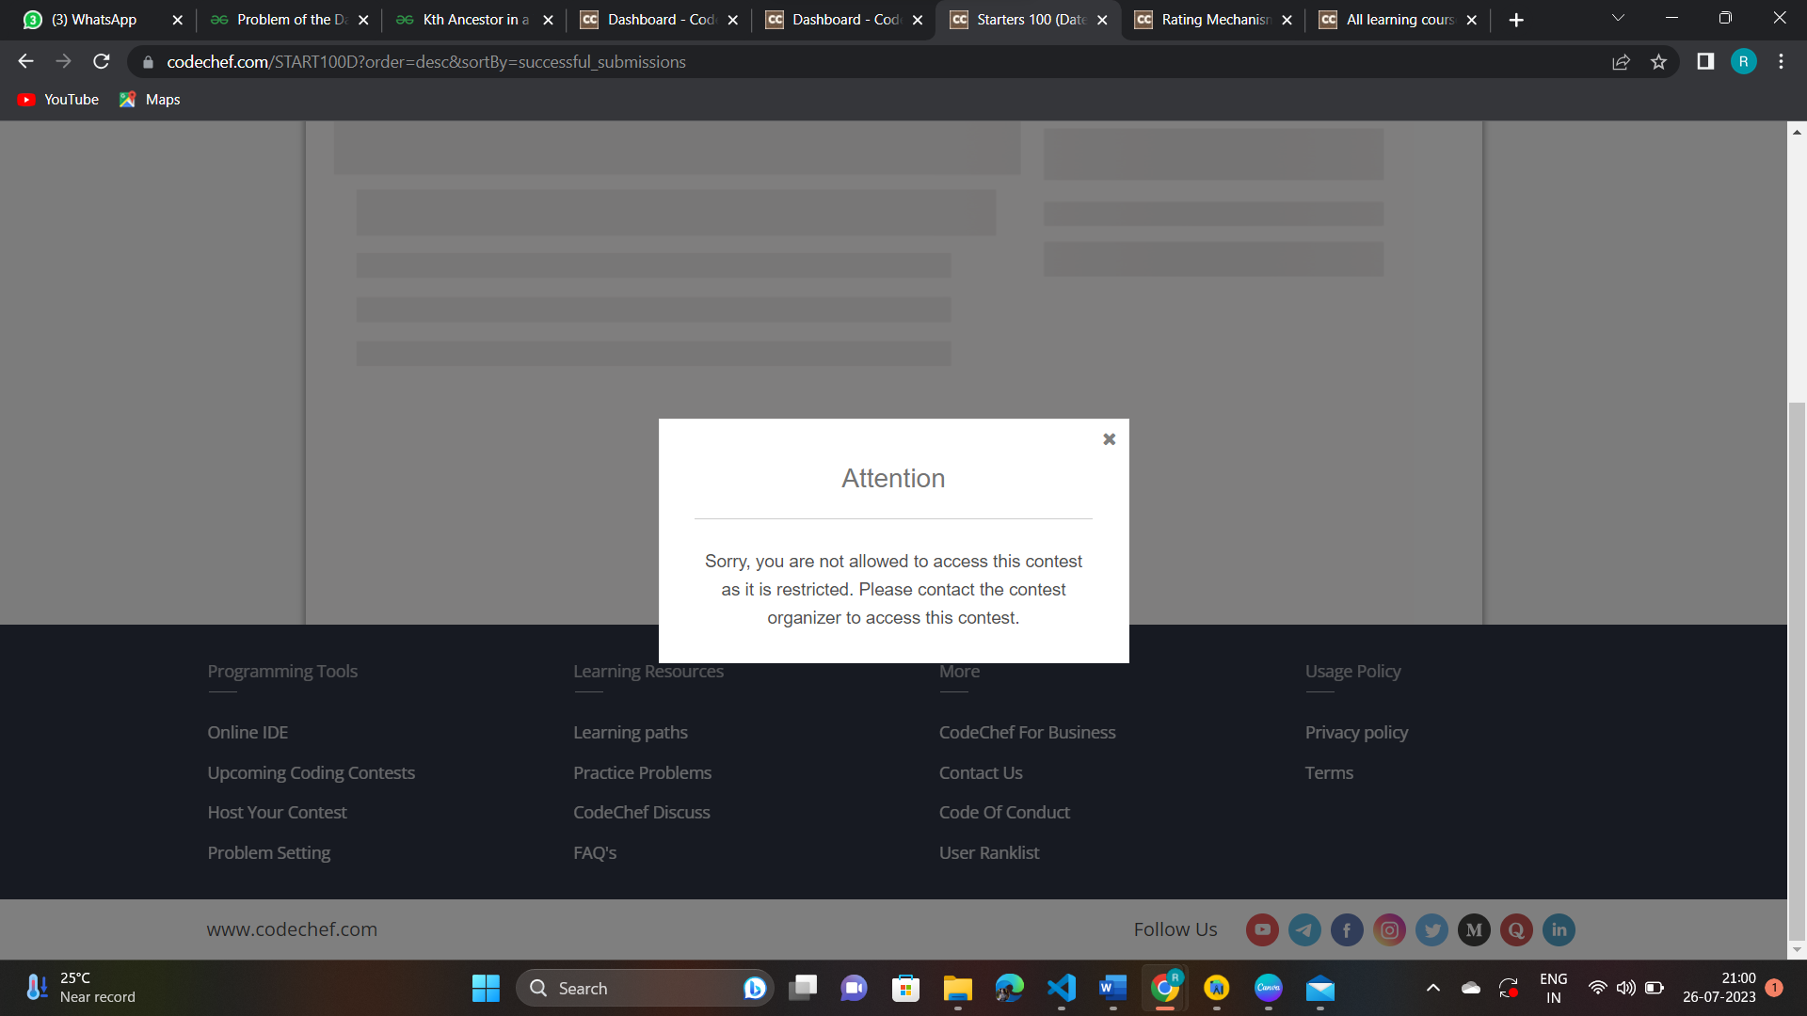The height and width of the screenshot is (1016, 1807).
Task: Open CodeChef LinkedIn social icon
Action: point(1559,930)
